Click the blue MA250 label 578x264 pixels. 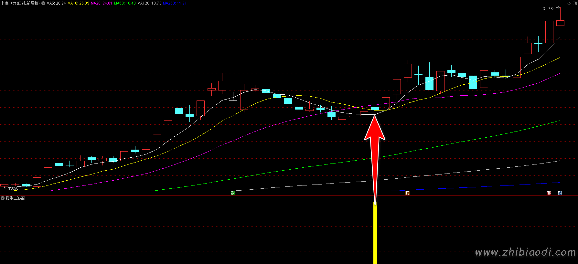(175, 3)
